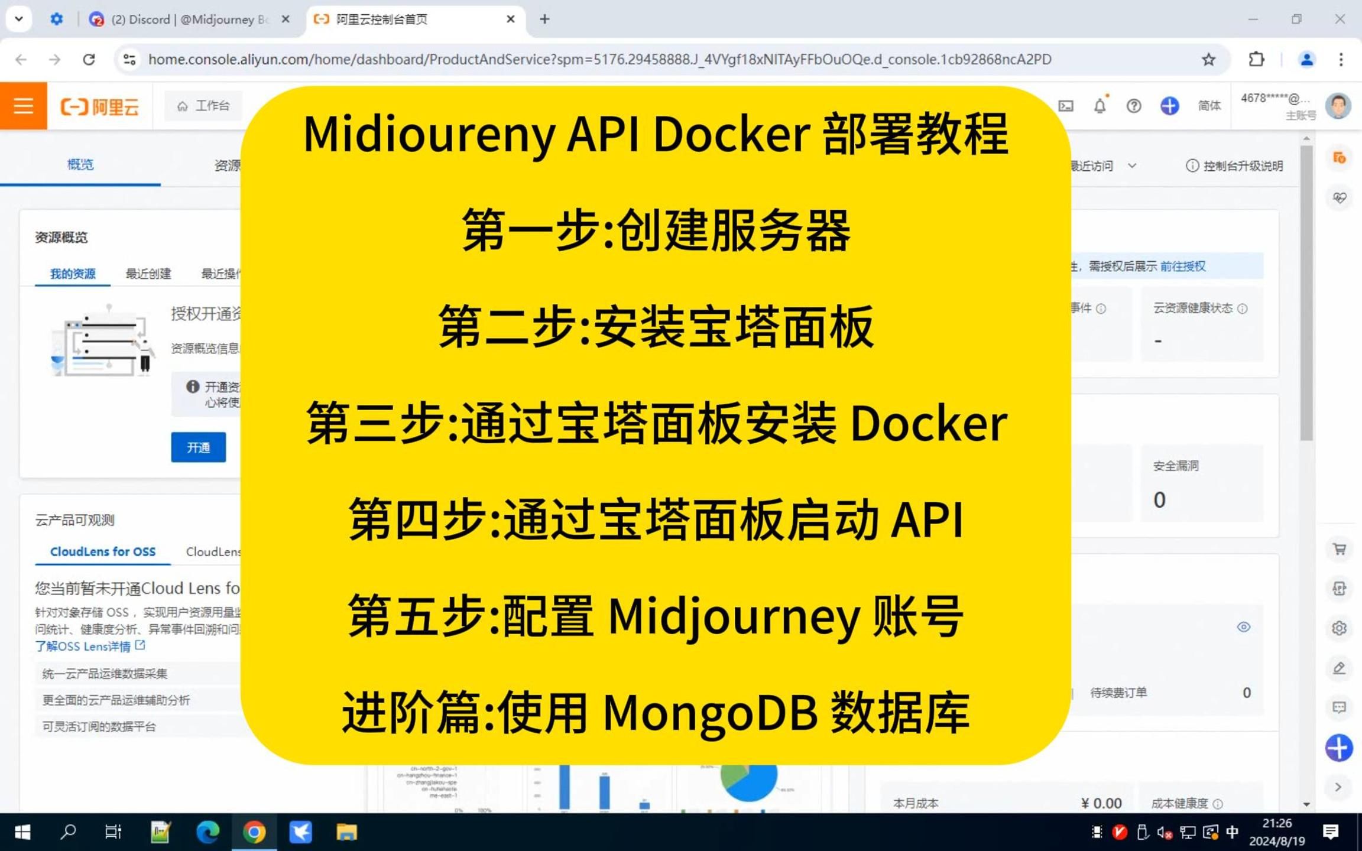Open the orange icon atop right sidebar

point(1339,158)
